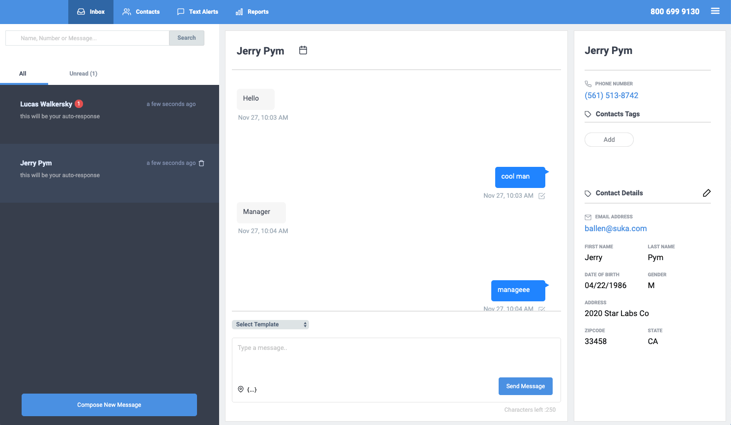The height and width of the screenshot is (425, 731).
Task: Open the ballen@suka.com email link
Action: click(616, 229)
